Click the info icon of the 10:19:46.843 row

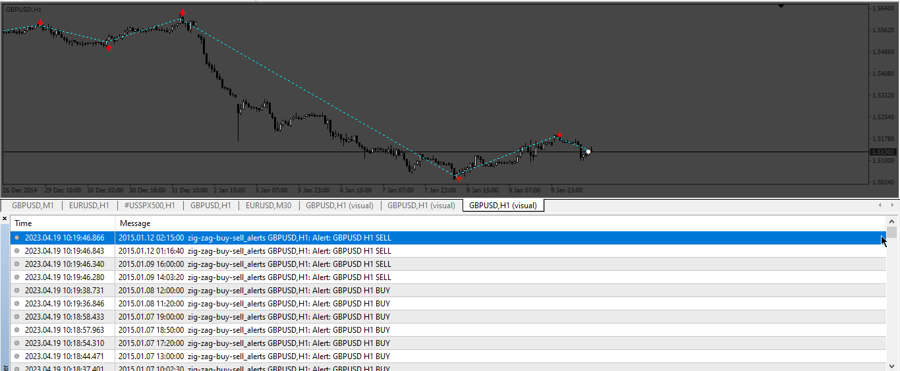[x=17, y=250]
